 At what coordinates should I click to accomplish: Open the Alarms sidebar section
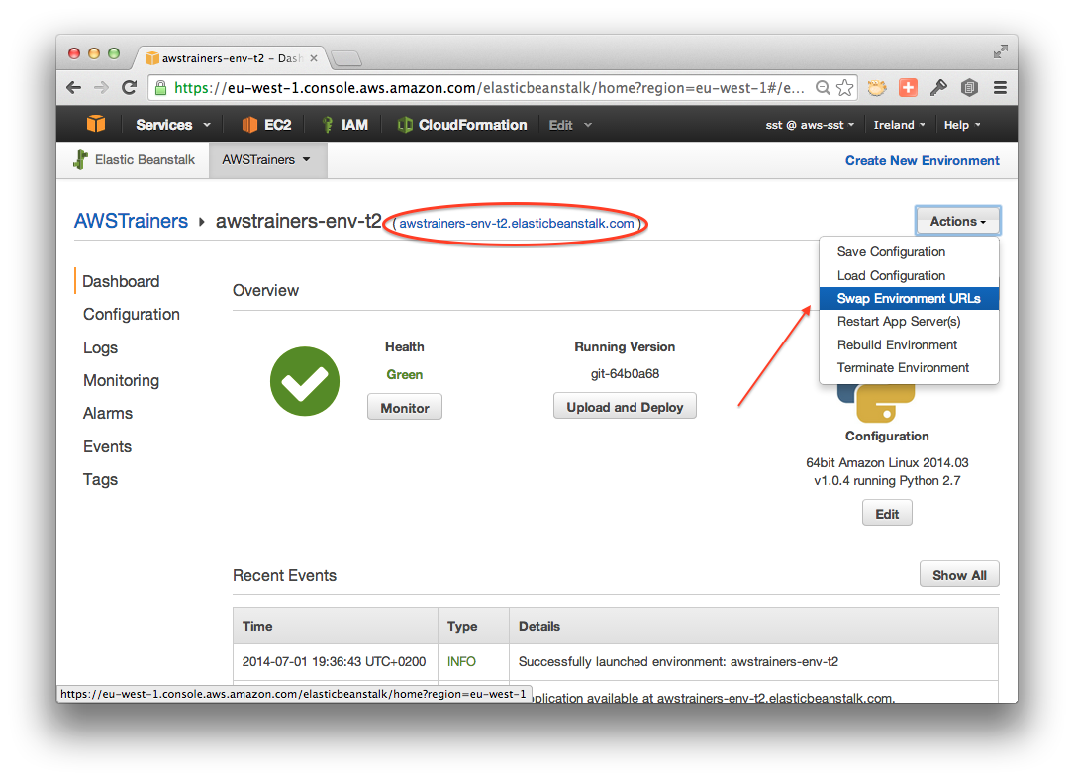point(108,414)
